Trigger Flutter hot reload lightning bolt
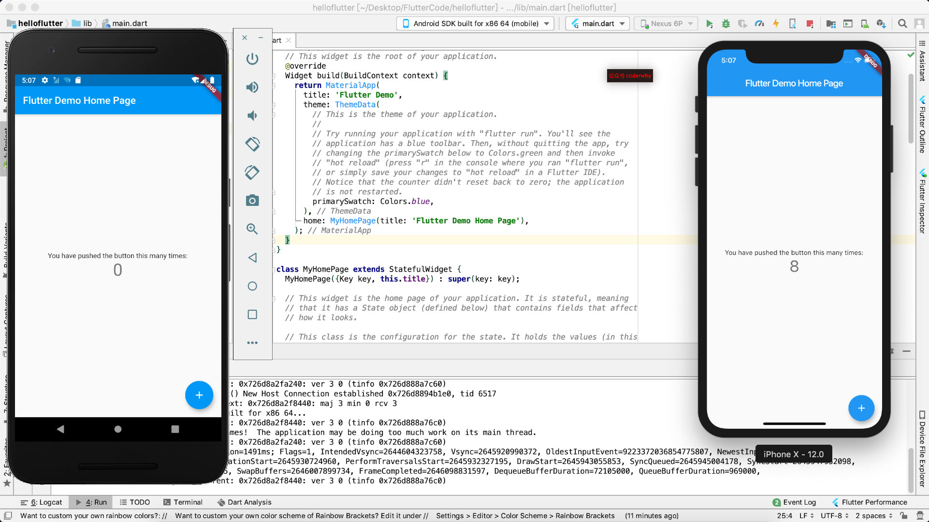The width and height of the screenshot is (929, 522). point(776,24)
